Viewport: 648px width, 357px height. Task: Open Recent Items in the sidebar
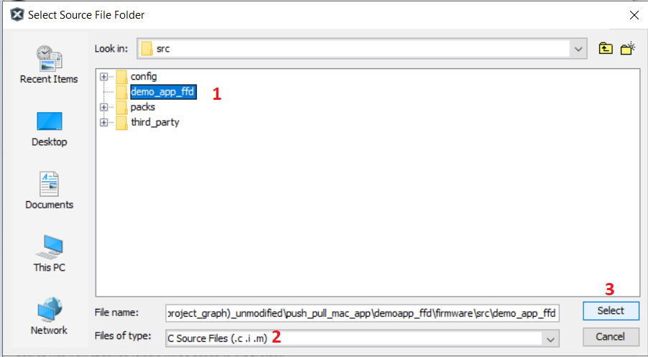(49, 65)
